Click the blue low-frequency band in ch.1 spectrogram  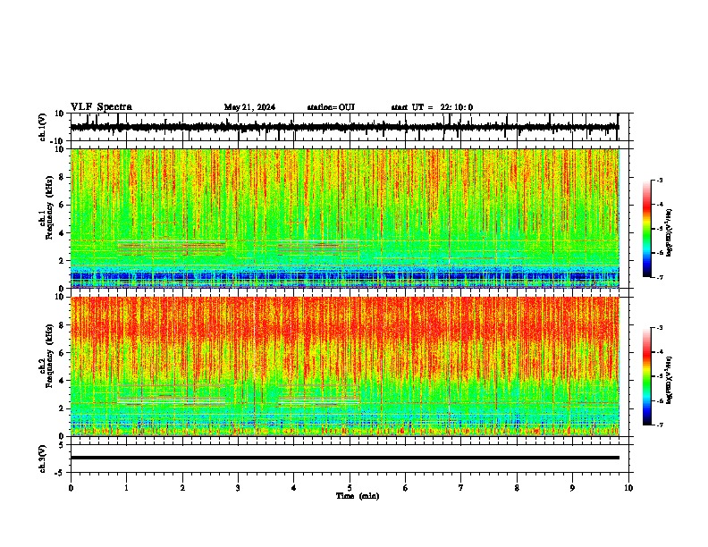[x=345, y=276]
